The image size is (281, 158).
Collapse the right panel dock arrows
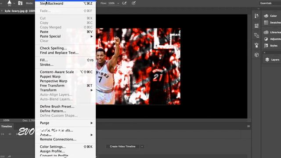coord(259,9)
